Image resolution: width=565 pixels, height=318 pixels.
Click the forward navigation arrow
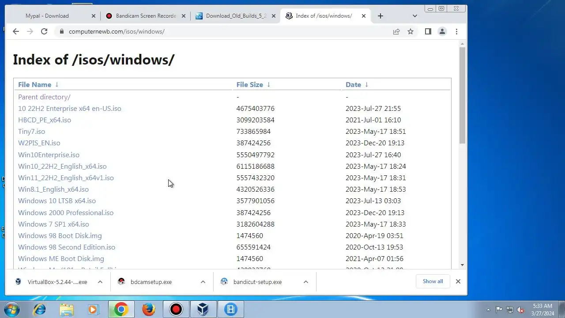click(x=30, y=31)
